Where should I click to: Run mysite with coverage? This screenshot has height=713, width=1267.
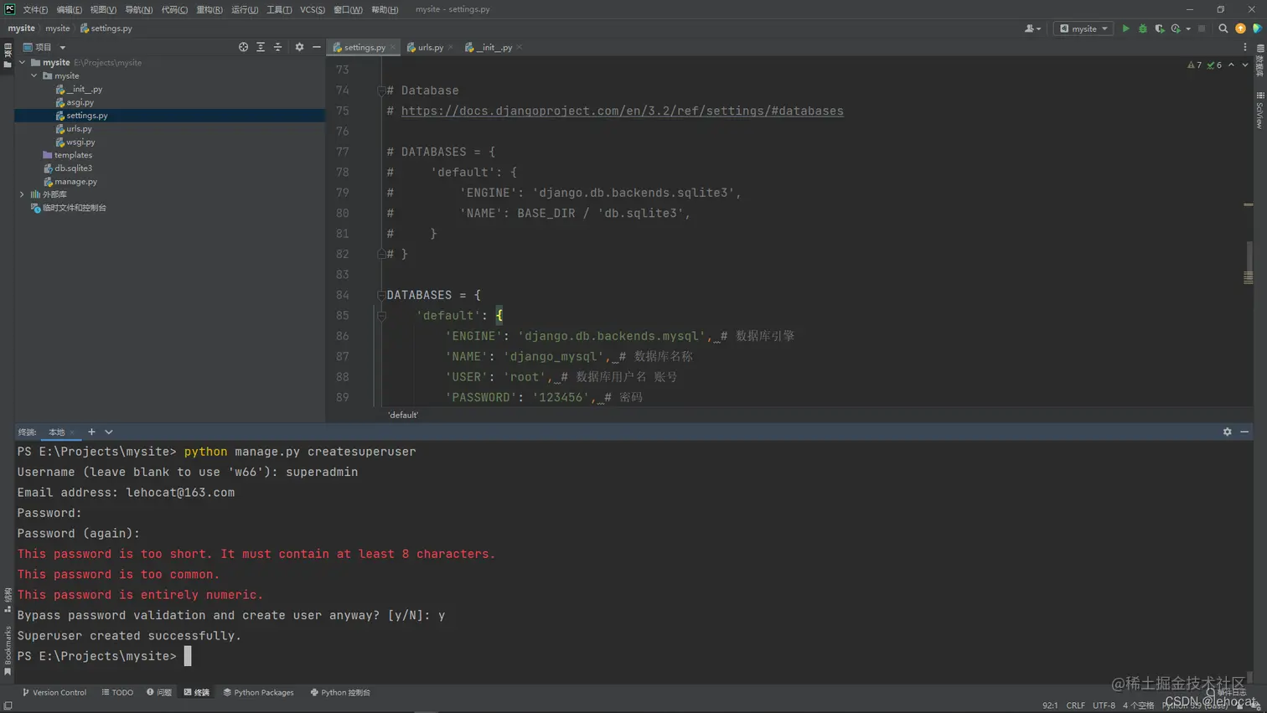[1159, 28]
